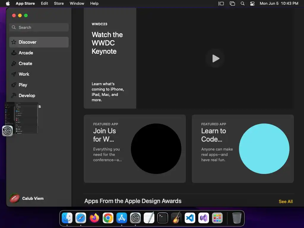Launch Firefox from the Dock

point(94,218)
